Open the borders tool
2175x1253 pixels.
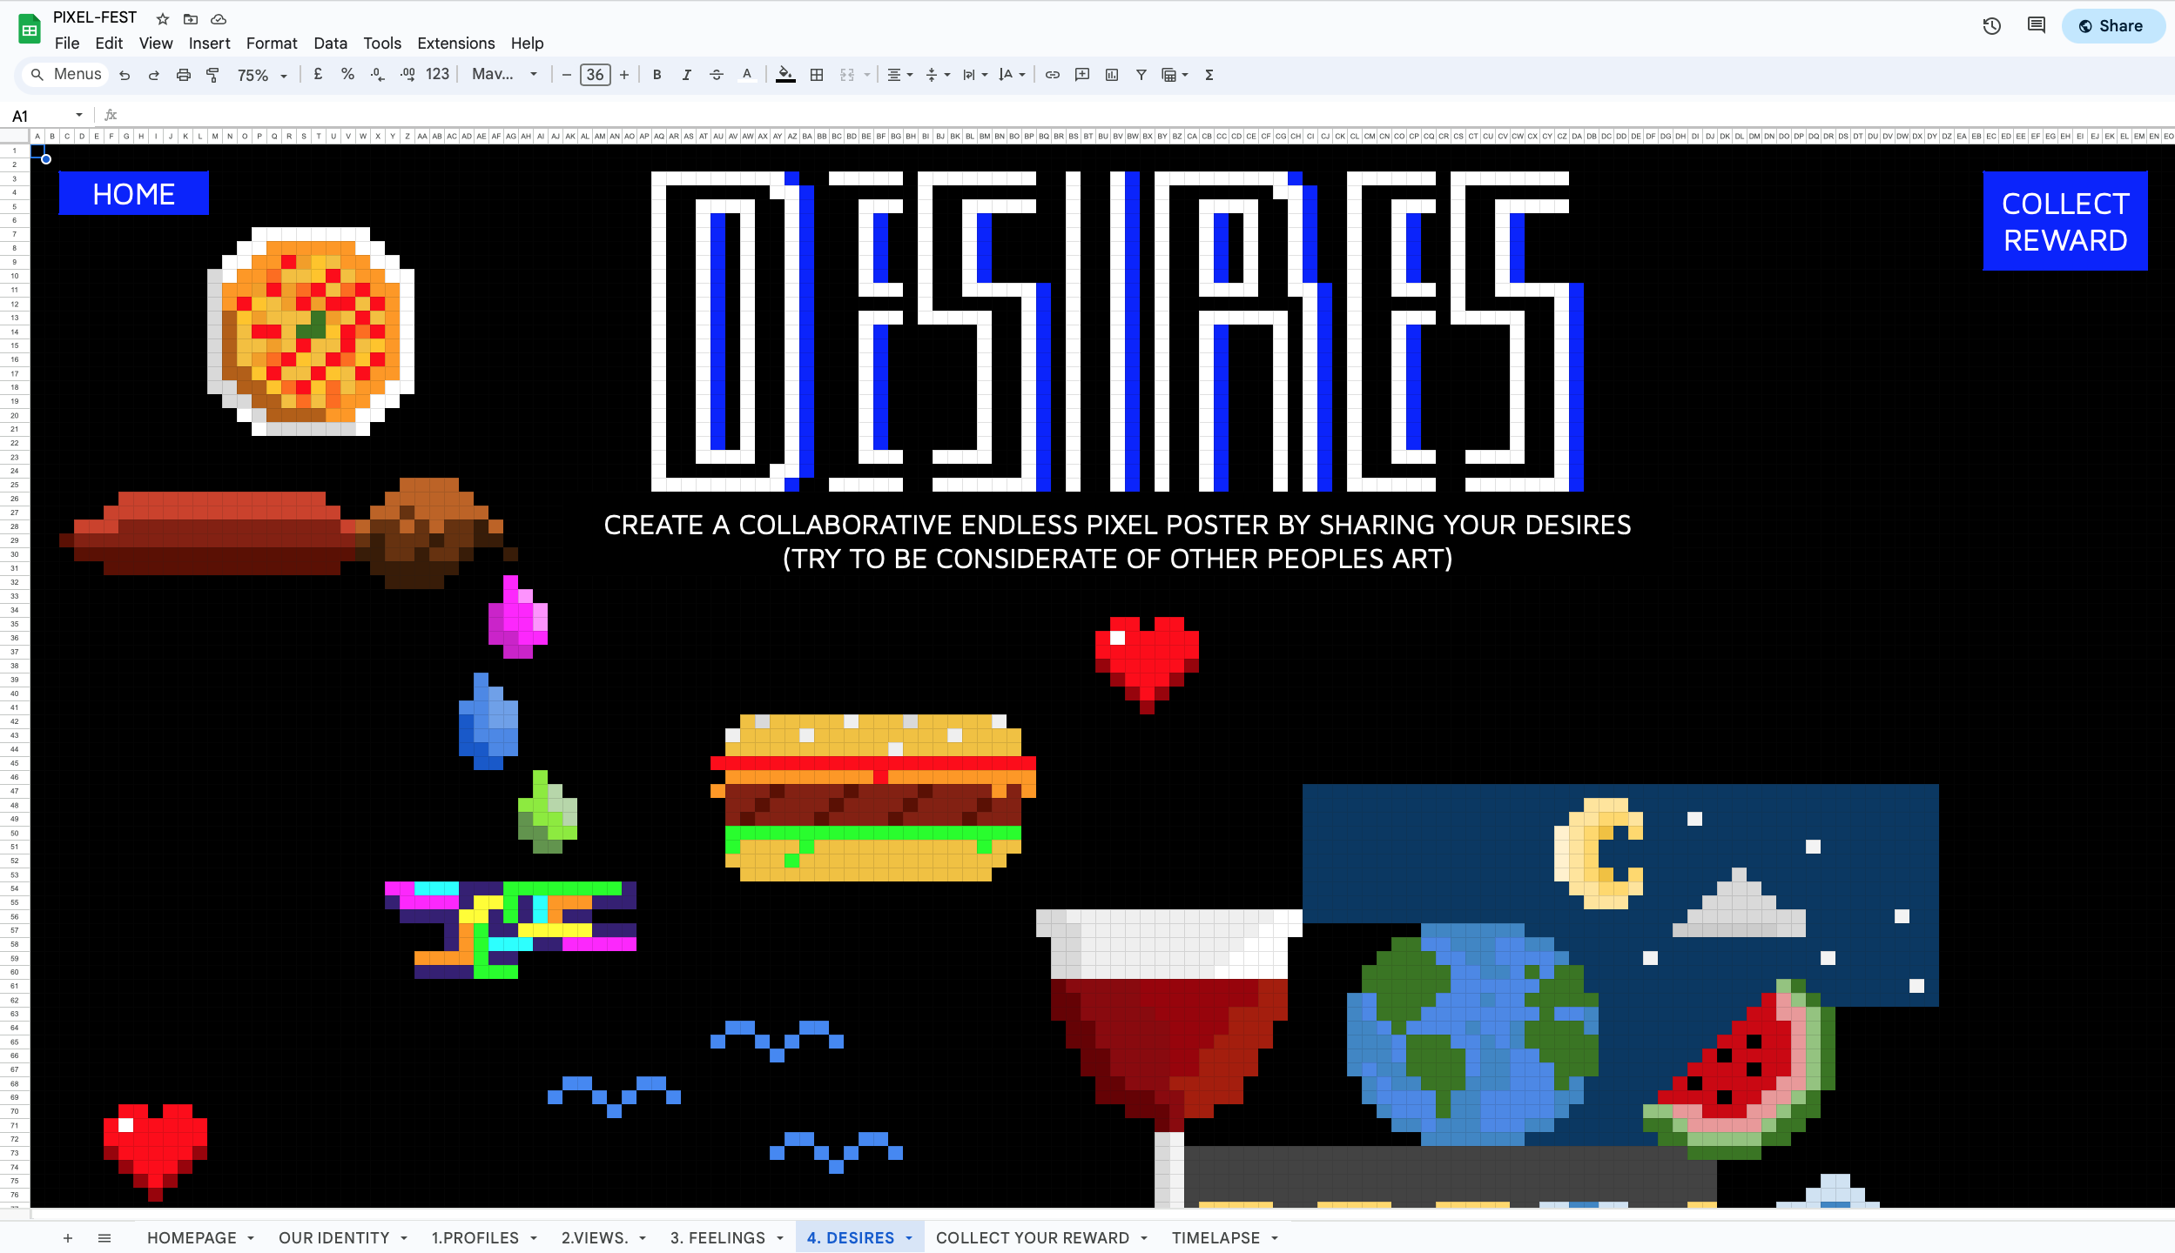pos(817,75)
